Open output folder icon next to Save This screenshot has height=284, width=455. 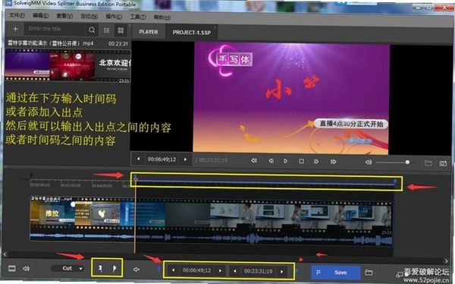369,273
